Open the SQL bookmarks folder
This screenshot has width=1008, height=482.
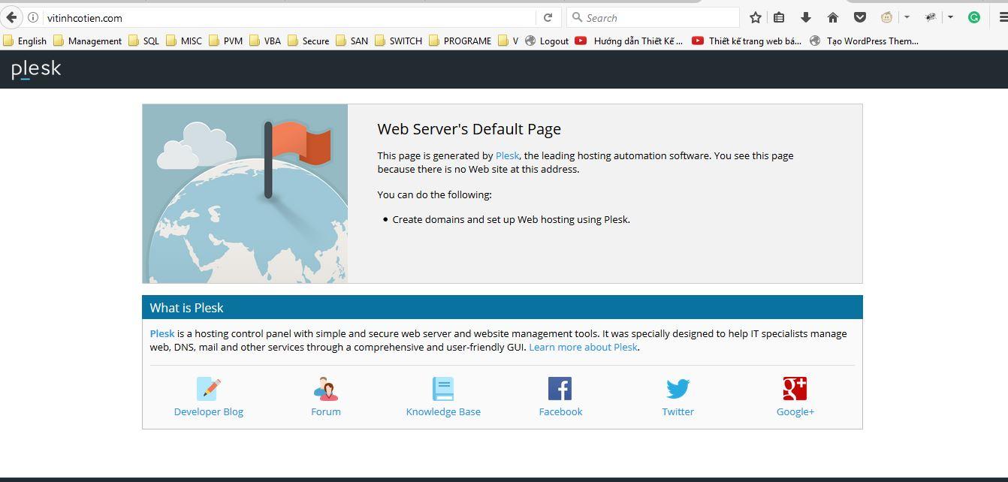click(x=143, y=41)
